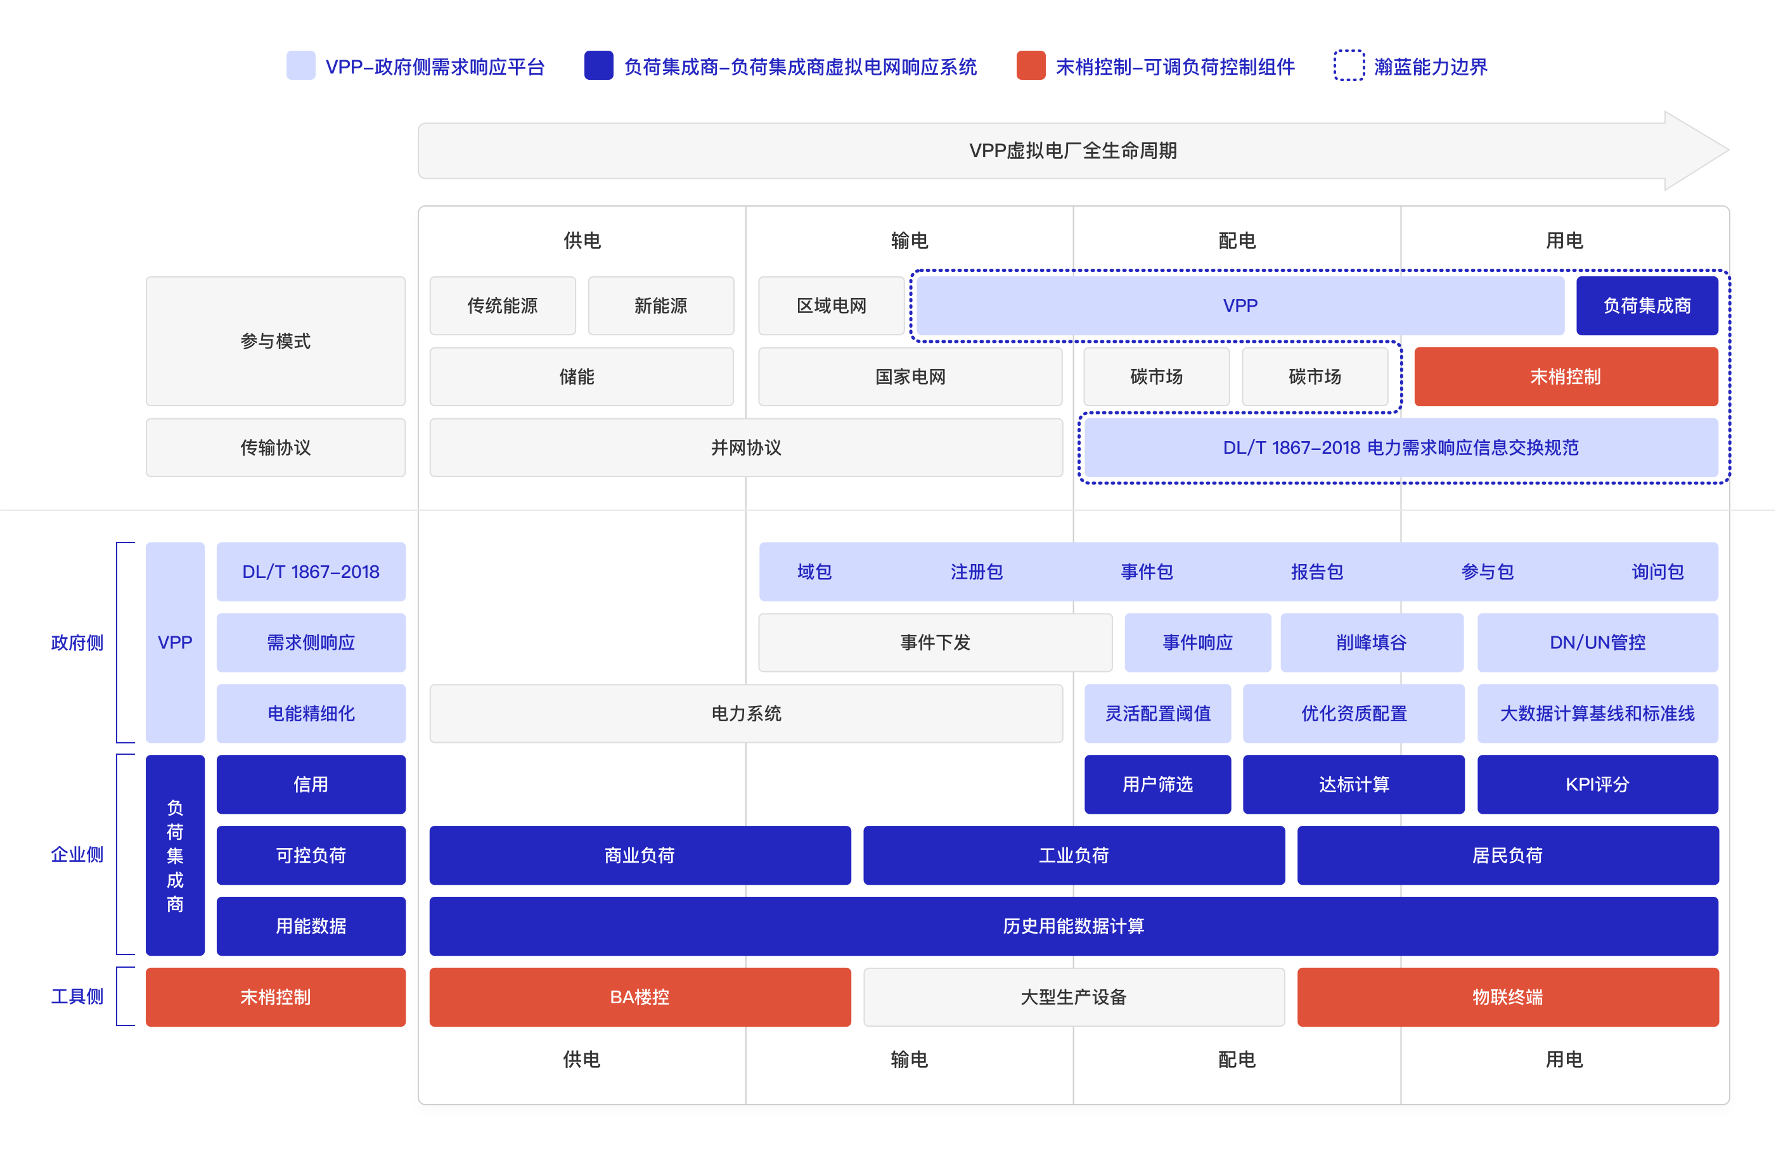This screenshot has width=1776, height=1156.
Task: Select the 传统能源 block
Action: pos(502,305)
